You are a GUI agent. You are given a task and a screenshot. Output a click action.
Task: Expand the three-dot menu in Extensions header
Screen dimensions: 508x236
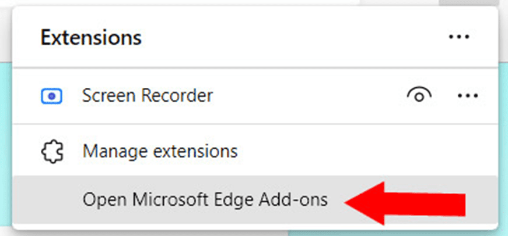[x=459, y=38]
